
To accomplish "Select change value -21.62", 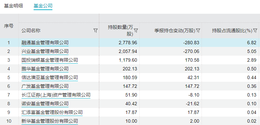I will tap(192, 104).
